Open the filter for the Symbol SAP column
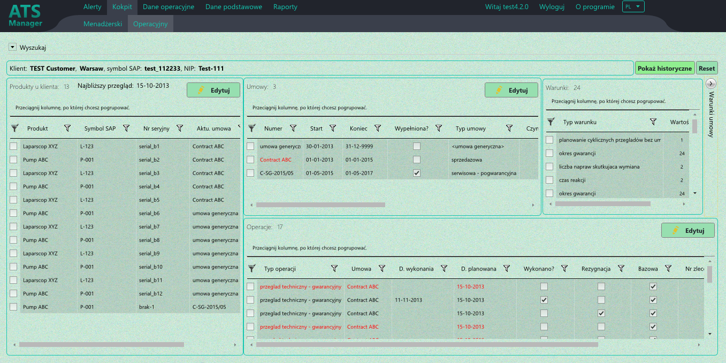The height and width of the screenshot is (363, 726). pyautogui.click(x=126, y=128)
